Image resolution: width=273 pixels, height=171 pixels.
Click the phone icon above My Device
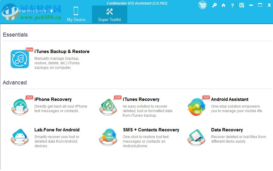click(x=76, y=11)
